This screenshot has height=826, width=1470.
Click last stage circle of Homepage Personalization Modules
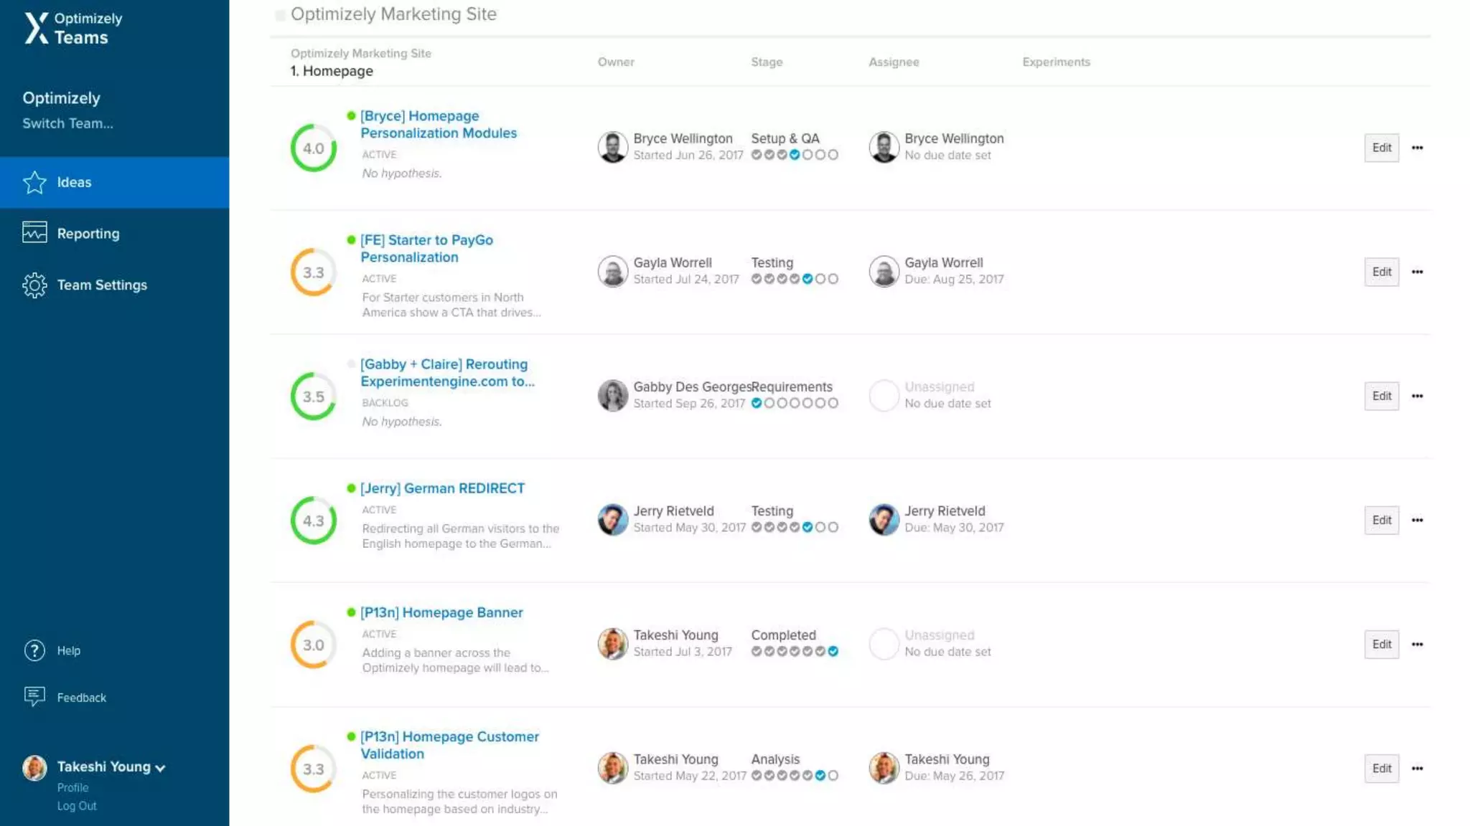(x=833, y=155)
